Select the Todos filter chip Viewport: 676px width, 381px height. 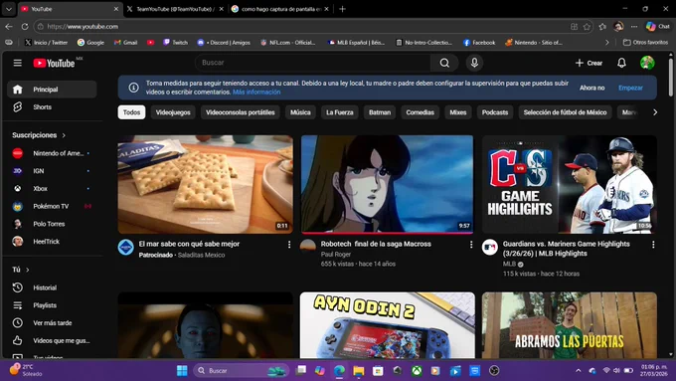[131, 112]
